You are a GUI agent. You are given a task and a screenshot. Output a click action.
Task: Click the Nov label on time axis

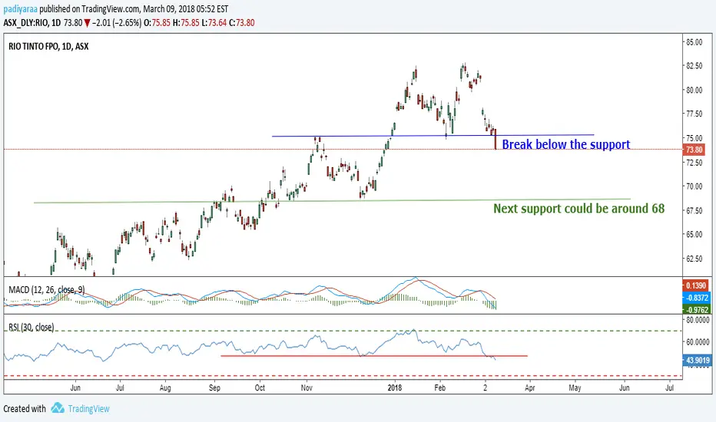coord(307,387)
